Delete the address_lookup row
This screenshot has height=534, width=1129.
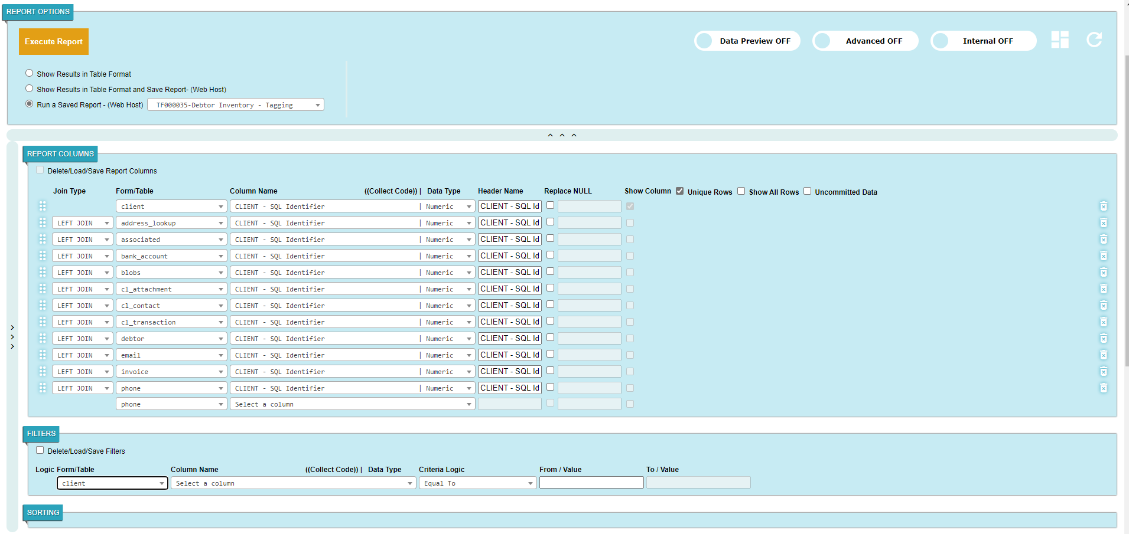coord(1103,223)
